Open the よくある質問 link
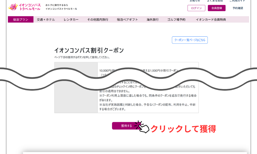This screenshot has width=257, height=154. [x=215, y=1]
